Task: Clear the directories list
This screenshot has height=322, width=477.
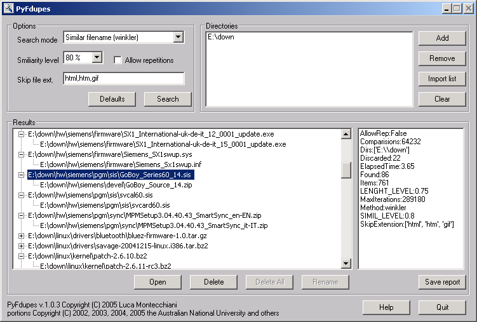Action: click(x=442, y=99)
